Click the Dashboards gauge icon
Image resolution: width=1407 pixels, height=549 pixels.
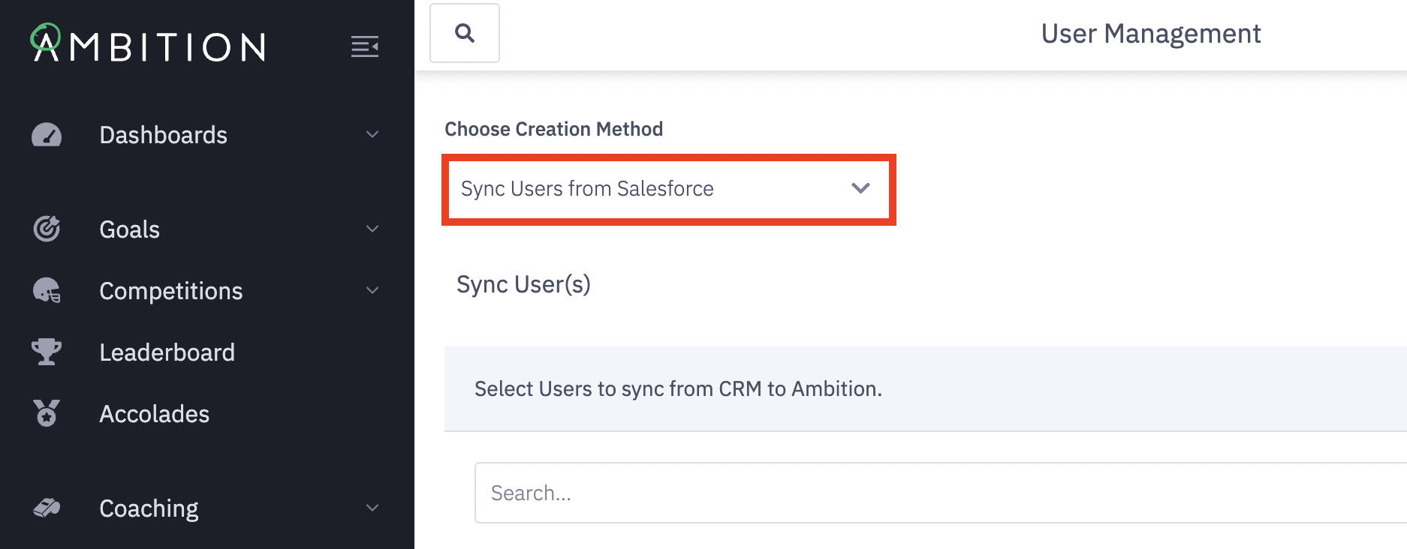click(x=47, y=135)
